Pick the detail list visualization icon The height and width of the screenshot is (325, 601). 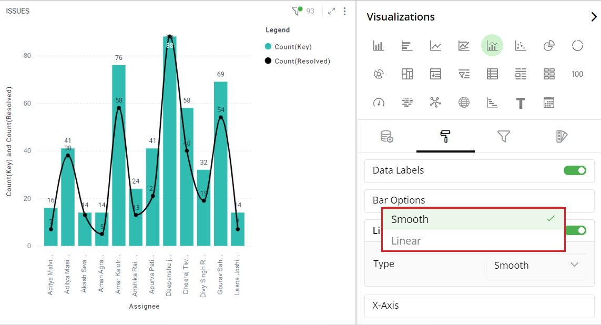coord(521,74)
